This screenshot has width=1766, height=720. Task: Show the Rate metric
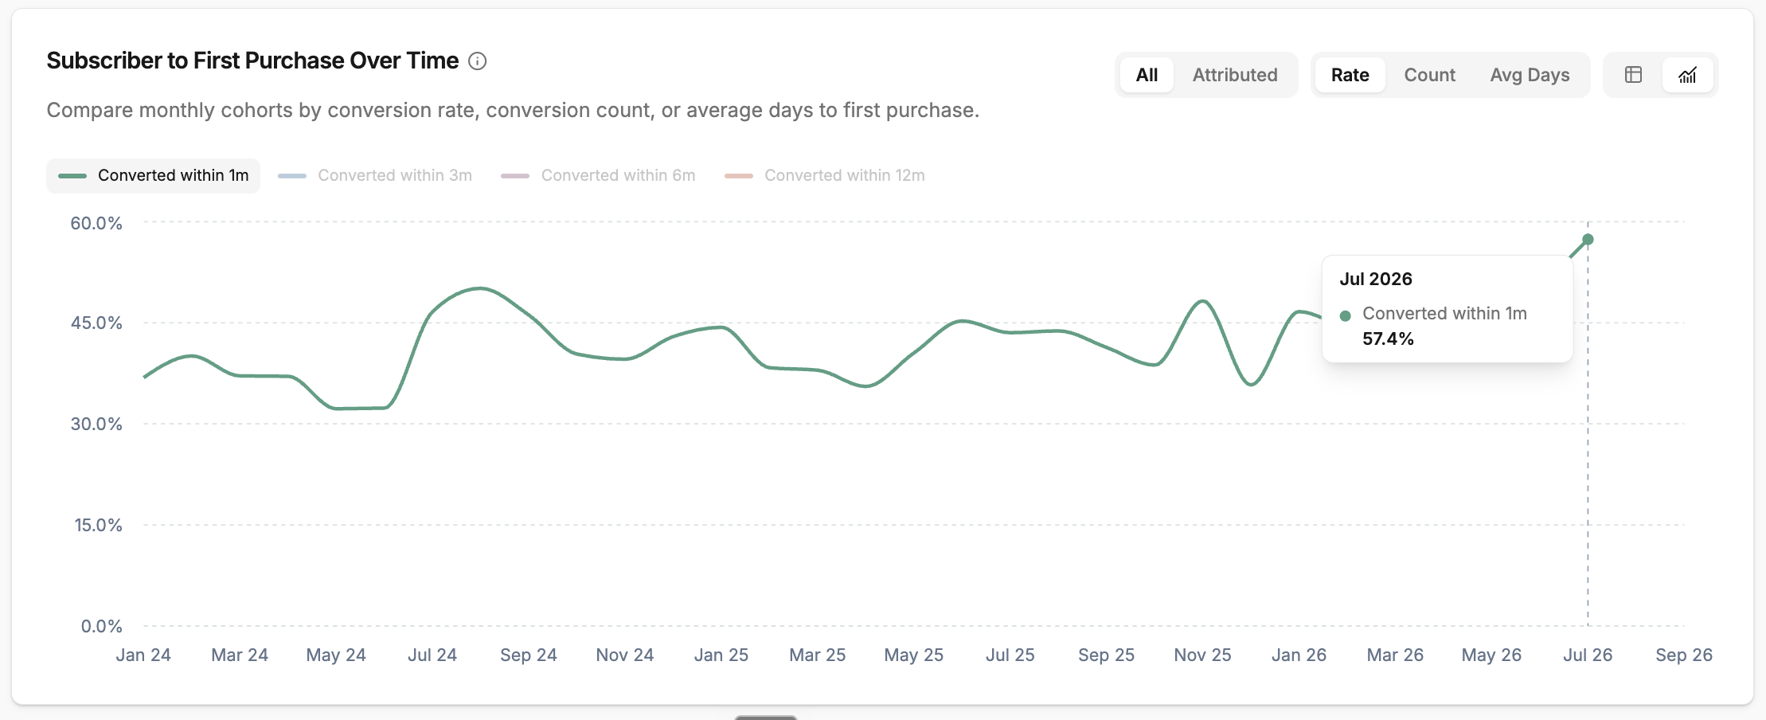1350,75
